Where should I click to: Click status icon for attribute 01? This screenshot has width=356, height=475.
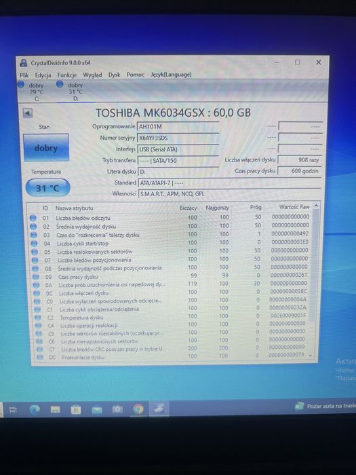(33, 218)
